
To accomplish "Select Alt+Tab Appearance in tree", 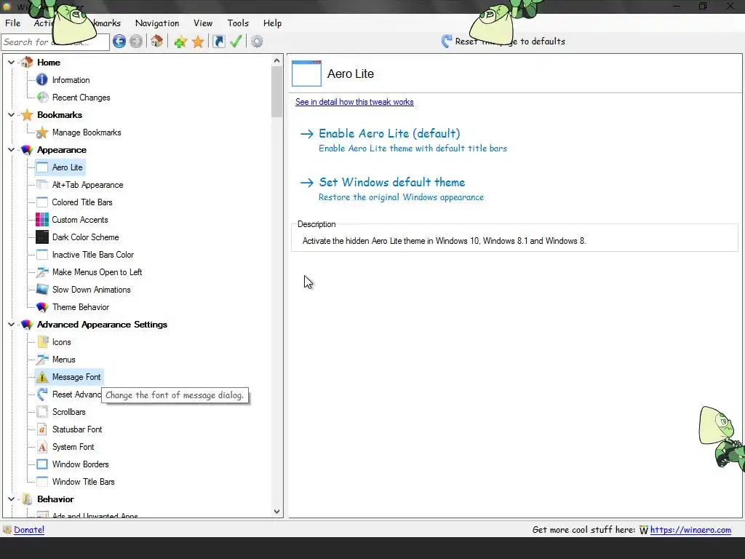I will 87,185.
